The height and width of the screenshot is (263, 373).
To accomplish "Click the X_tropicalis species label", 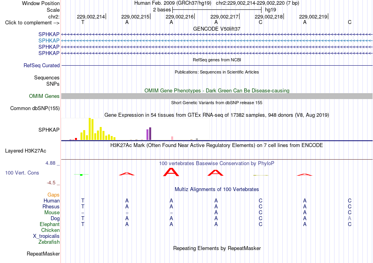I will (x=46, y=236).
